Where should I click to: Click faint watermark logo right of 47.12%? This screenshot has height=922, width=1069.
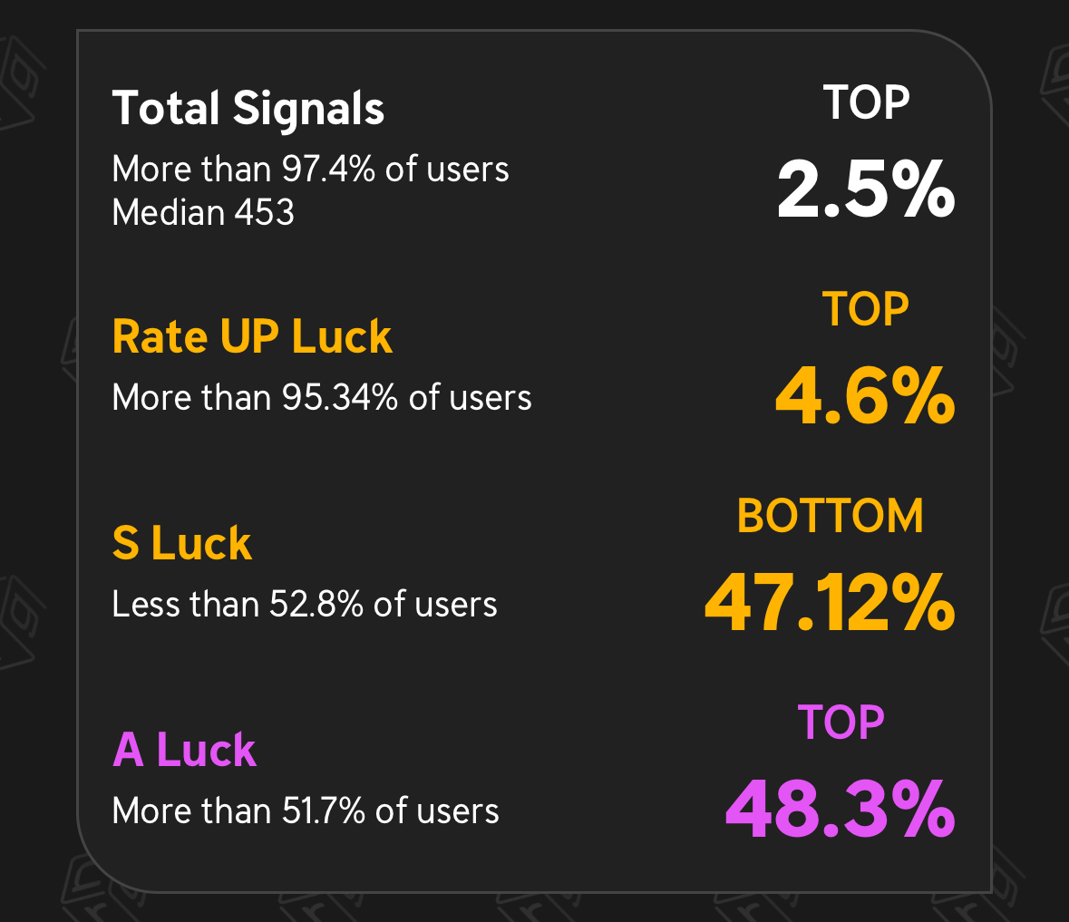click(x=1054, y=626)
